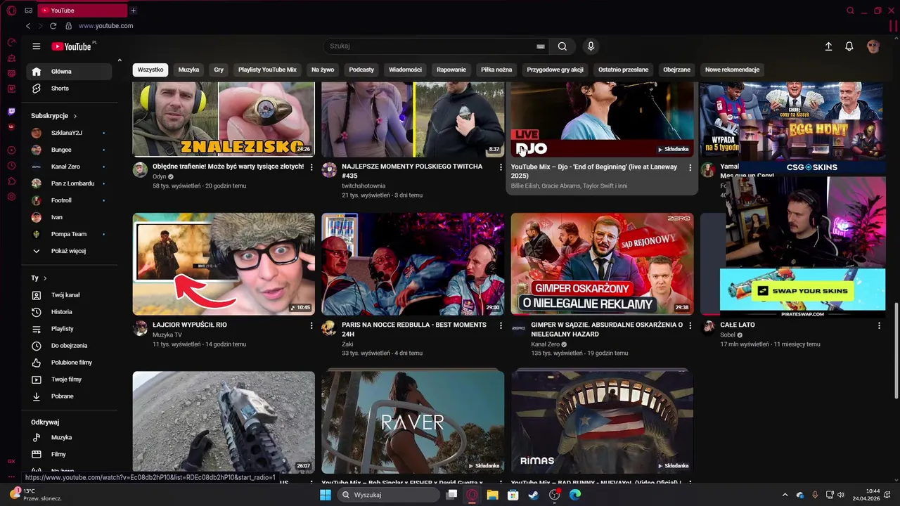Image resolution: width=900 pixels, height=506 pixels.
Task: Click the Windows Wyszukaj search box
Action: [x=388, y=495]
